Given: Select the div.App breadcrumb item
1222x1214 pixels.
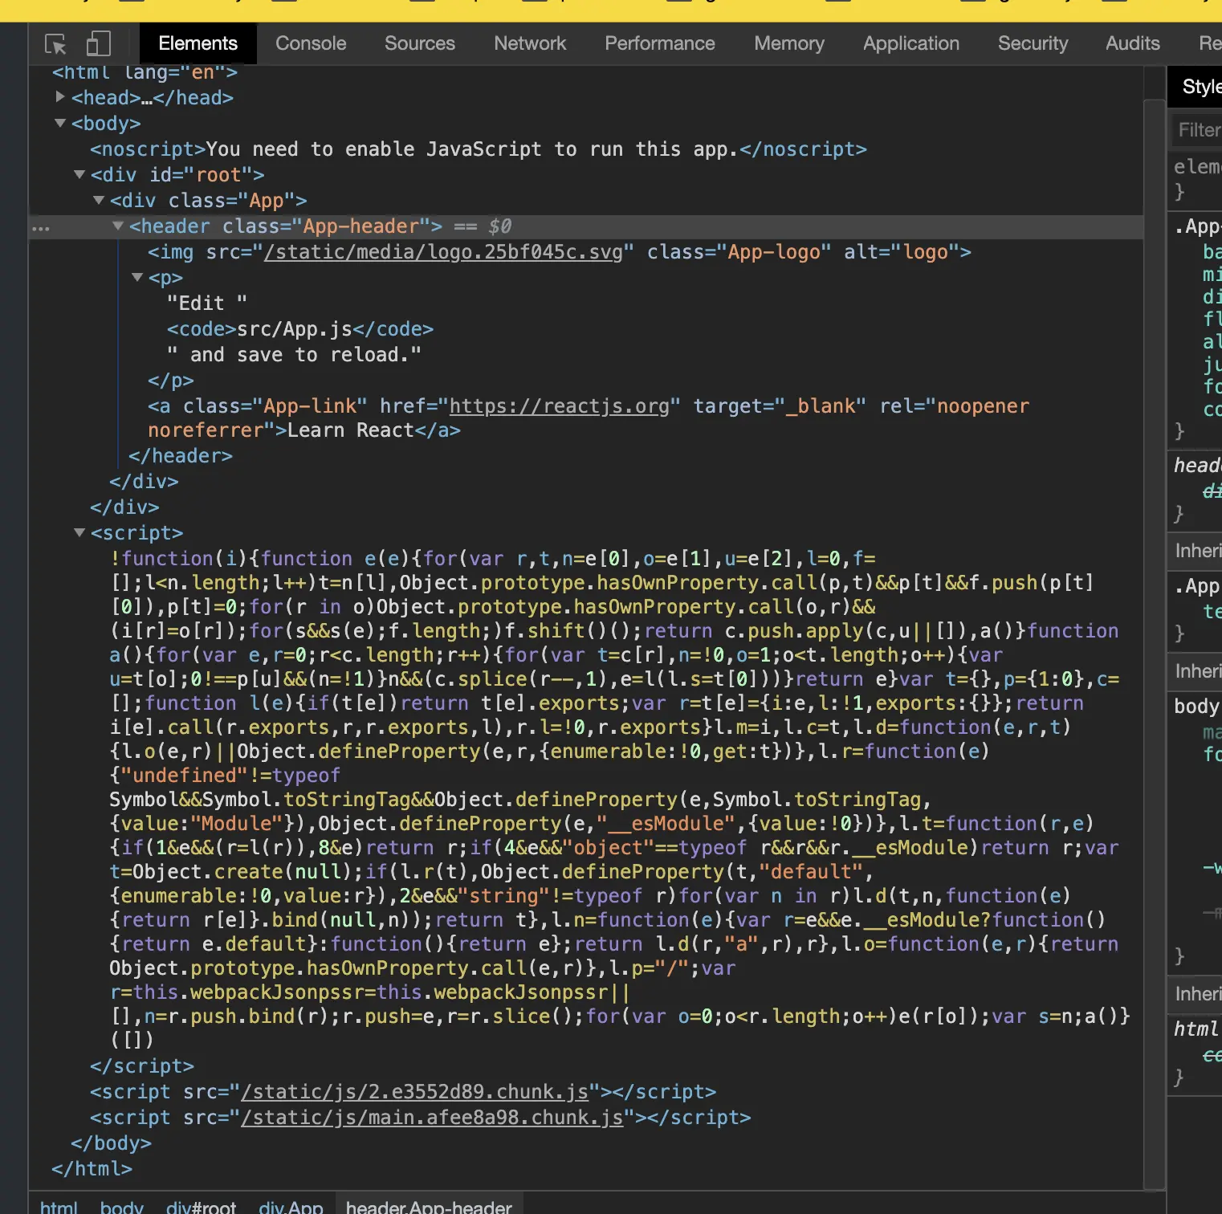Looking at the screenshot, I should (x=291, y=1207).
